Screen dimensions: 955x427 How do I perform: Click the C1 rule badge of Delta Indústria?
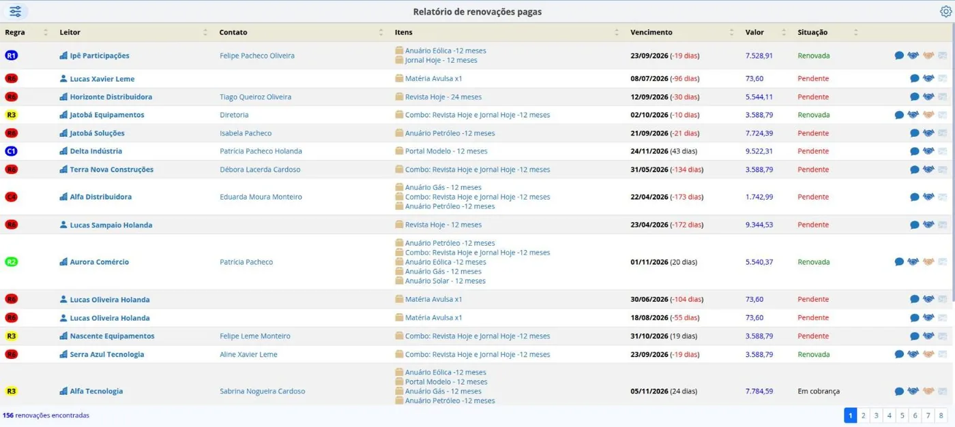(x=11, y=151)
